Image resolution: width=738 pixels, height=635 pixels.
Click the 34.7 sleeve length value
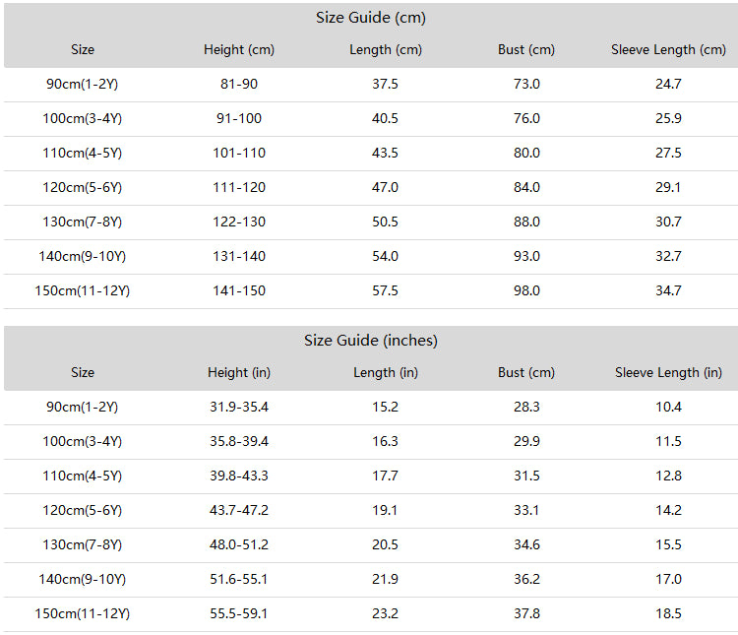pyautogui.click(x=668, y=290)
